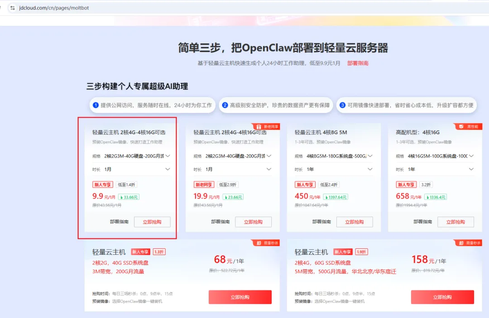Click the shield icon on 高性能 ribbon
This screenshot has width=489, height=318.
point(461,127)
